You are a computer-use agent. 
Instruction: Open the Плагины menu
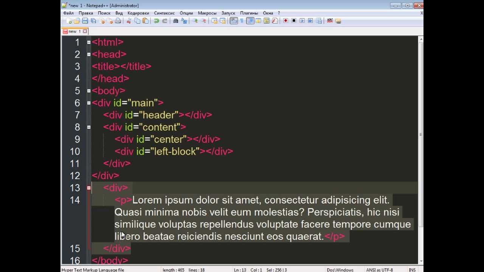coord(249,13)
